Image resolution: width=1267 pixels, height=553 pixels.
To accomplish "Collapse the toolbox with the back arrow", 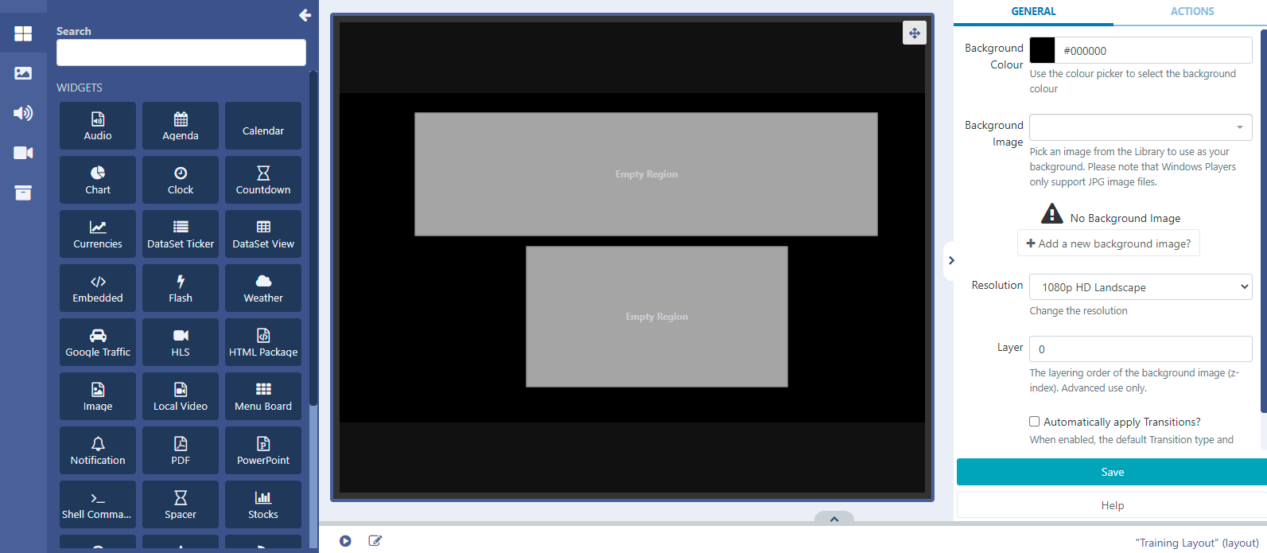I will click(x=305, y=14).
